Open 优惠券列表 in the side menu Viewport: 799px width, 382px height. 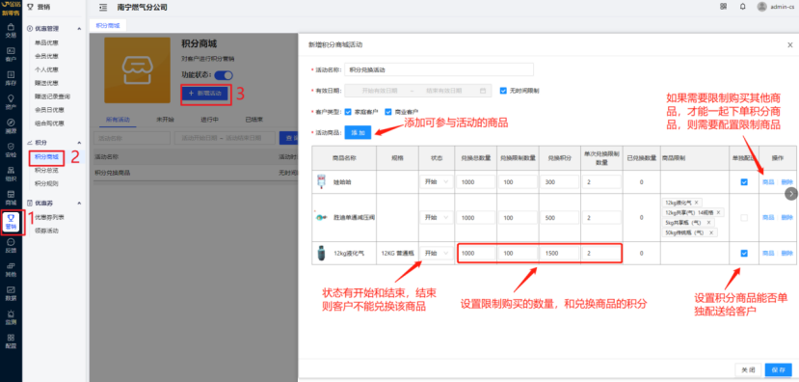coord(49,217)
